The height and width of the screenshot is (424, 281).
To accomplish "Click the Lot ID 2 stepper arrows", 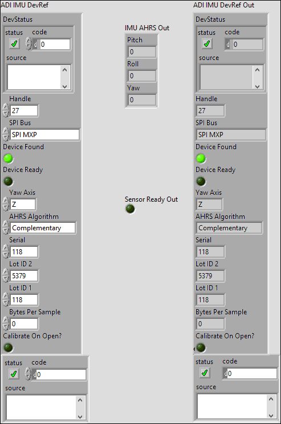I will coord(6,276).
